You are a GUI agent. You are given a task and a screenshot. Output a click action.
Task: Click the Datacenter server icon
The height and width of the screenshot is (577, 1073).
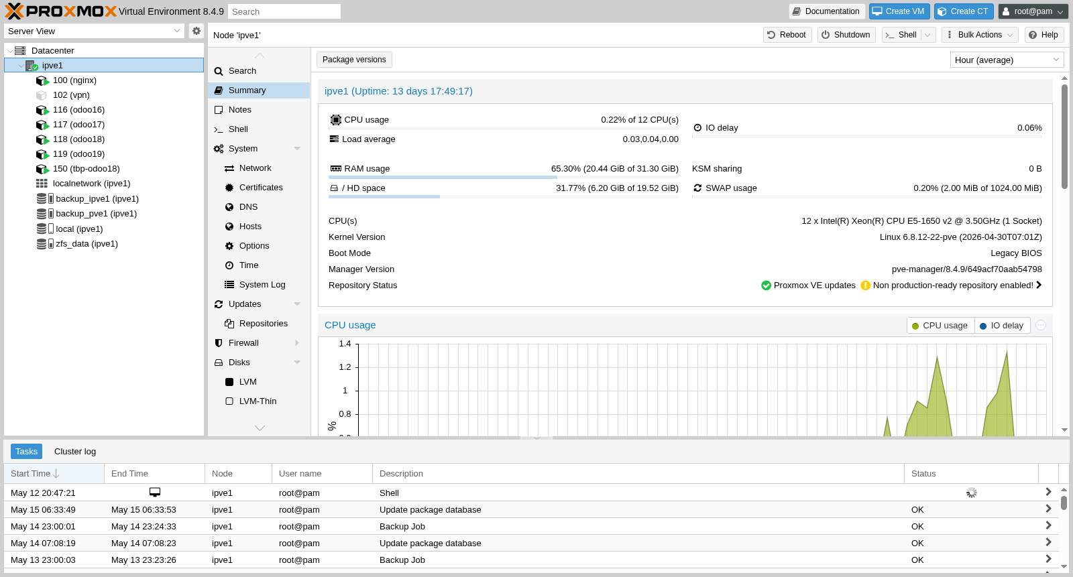(x=20, y=51)
